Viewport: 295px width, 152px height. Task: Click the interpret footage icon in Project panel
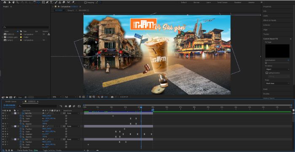[x=3, y=97]
